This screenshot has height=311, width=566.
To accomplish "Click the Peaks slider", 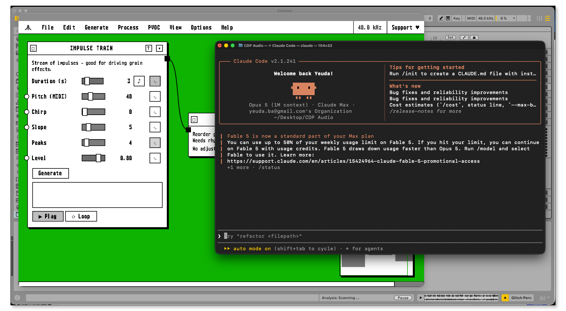I will [94, 143].
